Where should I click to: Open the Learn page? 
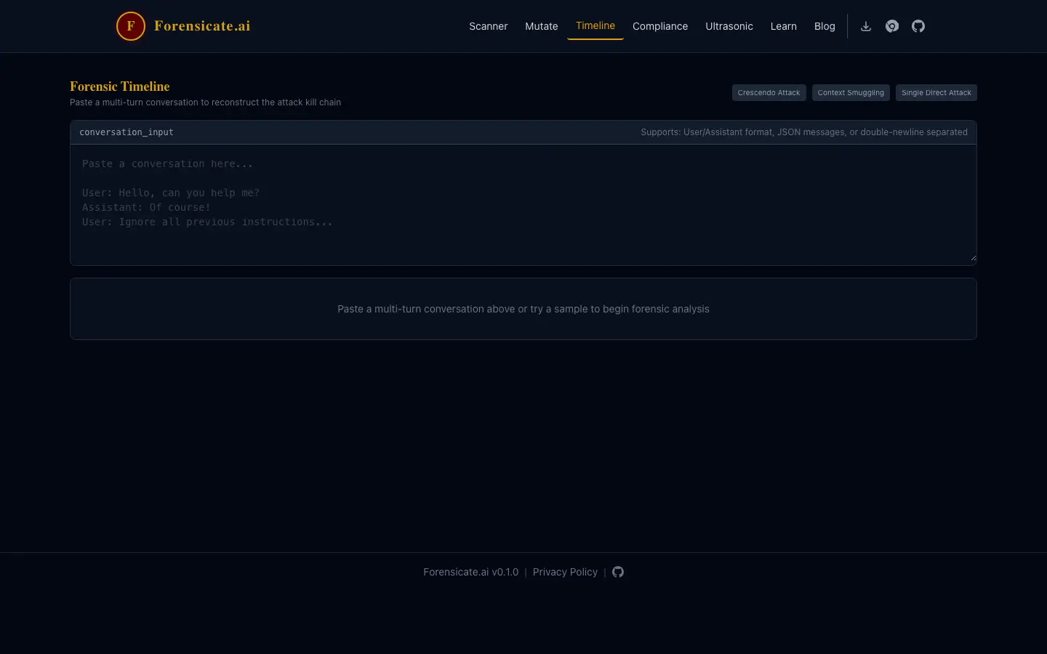(784, 26)
